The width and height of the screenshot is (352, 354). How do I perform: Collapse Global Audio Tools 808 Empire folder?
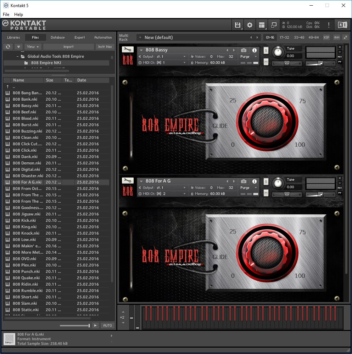coord(18,56)
